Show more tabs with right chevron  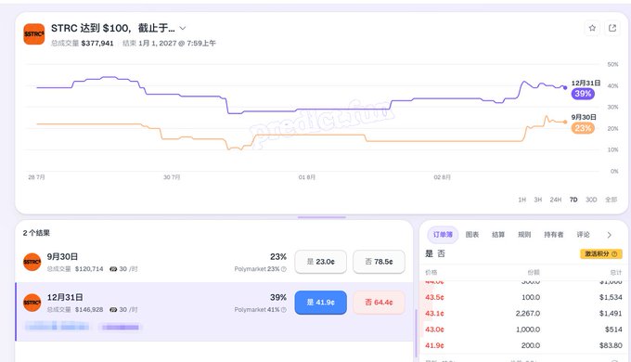[x=610, y=235]
